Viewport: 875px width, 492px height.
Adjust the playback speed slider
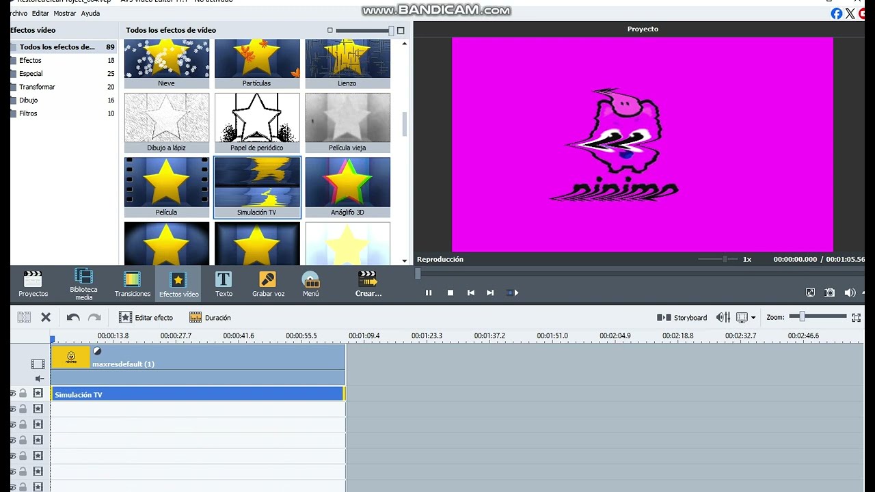pyautogui.click(x=718, y=259)
